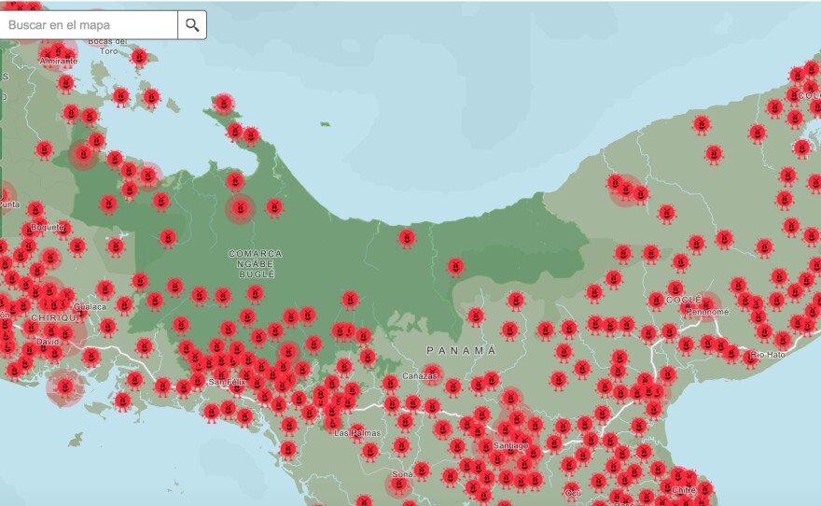This screenshot has height=506, width=821.
Task: Click the David city label
Action: click(47, 342)
